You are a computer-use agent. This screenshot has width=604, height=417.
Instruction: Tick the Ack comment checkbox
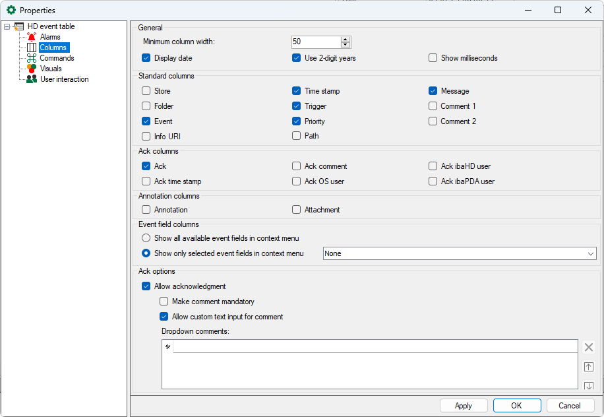297,166
